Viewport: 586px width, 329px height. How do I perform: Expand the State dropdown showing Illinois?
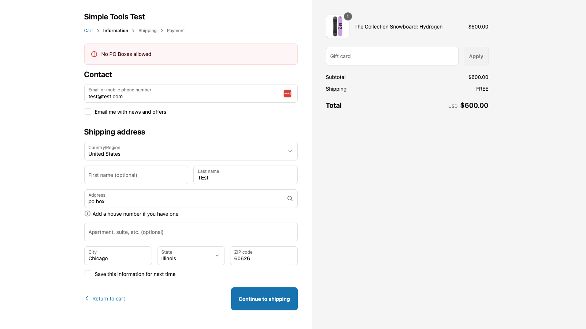pos(191,256)
